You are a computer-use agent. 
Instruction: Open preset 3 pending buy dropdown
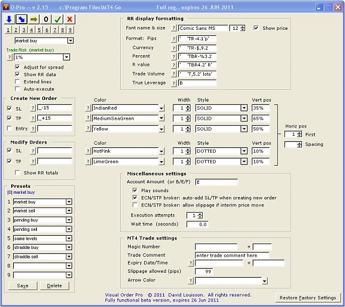coord(69,220)
